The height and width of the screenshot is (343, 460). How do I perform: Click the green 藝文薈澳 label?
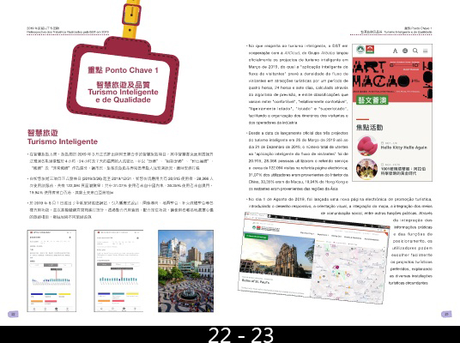coord(372,100)
